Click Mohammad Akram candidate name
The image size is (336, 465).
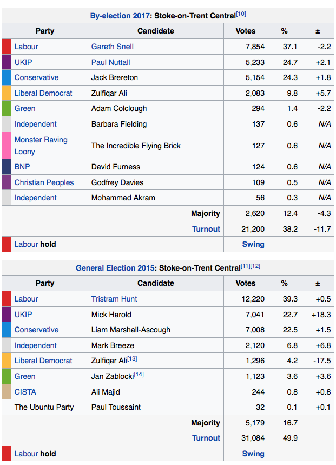click(x=123, y=198)
